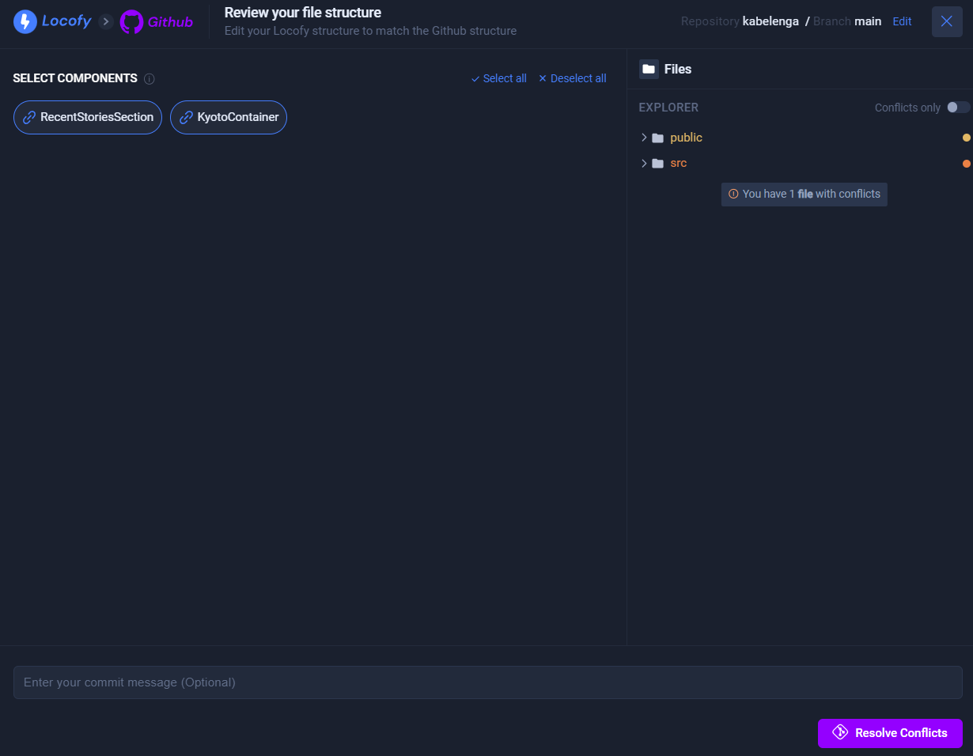
Task: Click the folder icon next to src
Action: point(658,163)
